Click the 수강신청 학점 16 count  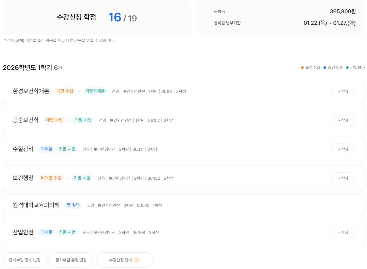(x=115, y=17)
